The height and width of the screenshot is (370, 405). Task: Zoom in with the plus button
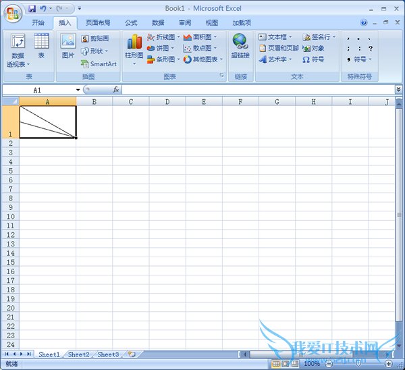(389, 364)
